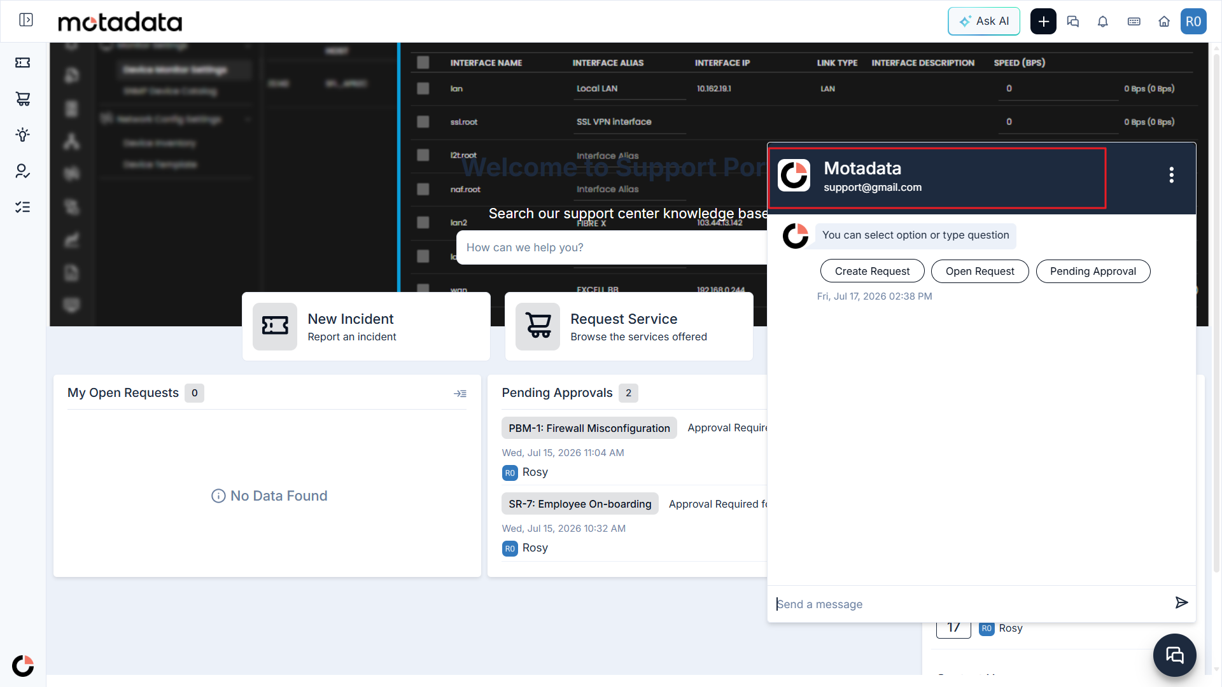1222x687 pixels.
Task: Click the INTERFACE IP column header
Action: [722, 63]
